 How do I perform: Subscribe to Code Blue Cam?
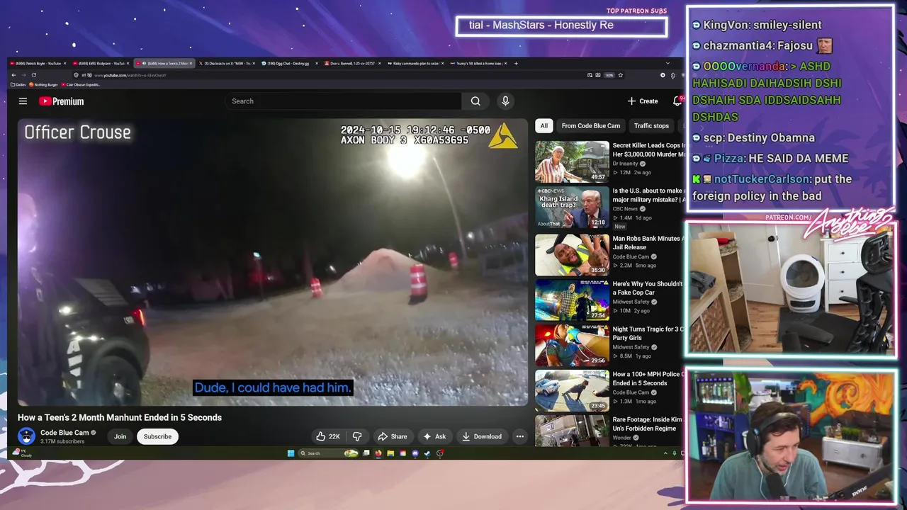pos(157,436)
